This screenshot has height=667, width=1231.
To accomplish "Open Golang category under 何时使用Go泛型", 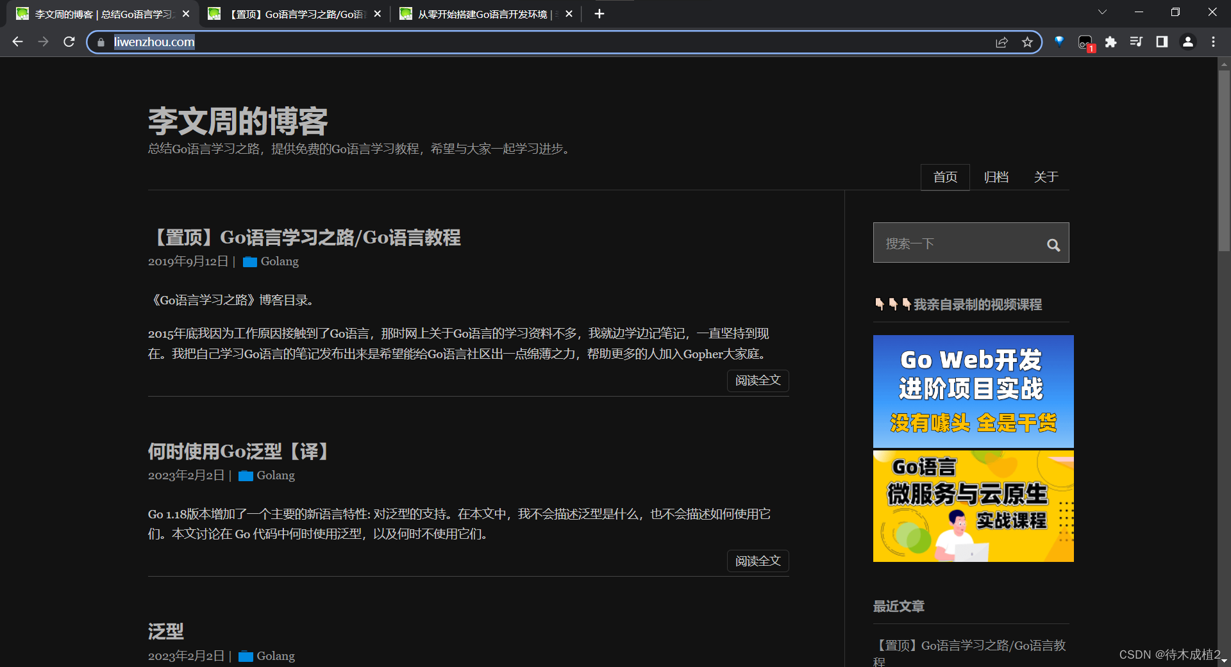I will 276,475.
